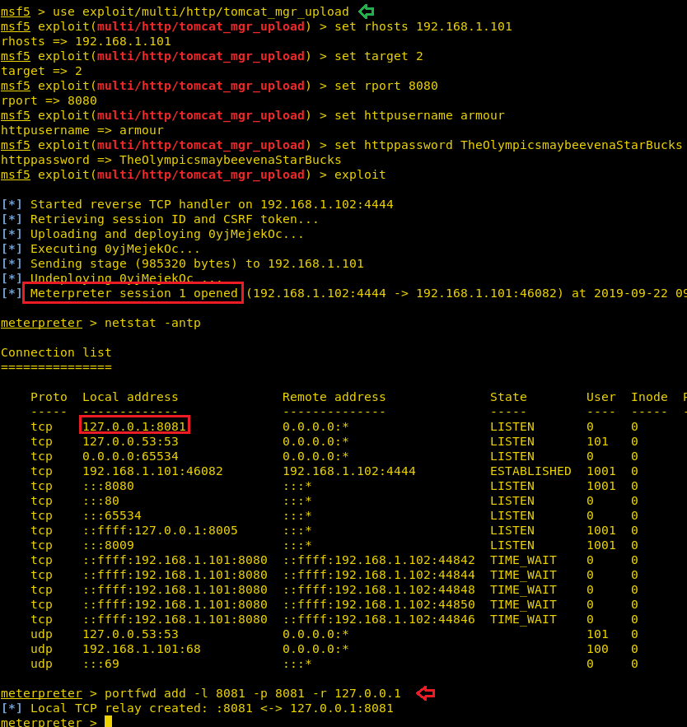Image resolution: width=687 pixels, height=727 pixels.
Task: Click the 'User' column header
Action: point(601,398)
